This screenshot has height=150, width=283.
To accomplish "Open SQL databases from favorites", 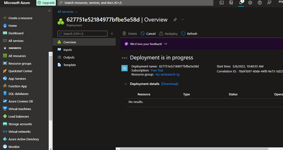I will coord(16,94).
